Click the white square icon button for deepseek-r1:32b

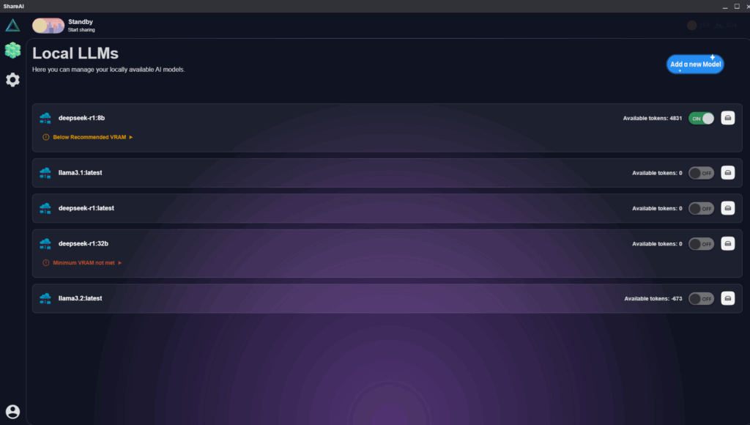(727, 243)
